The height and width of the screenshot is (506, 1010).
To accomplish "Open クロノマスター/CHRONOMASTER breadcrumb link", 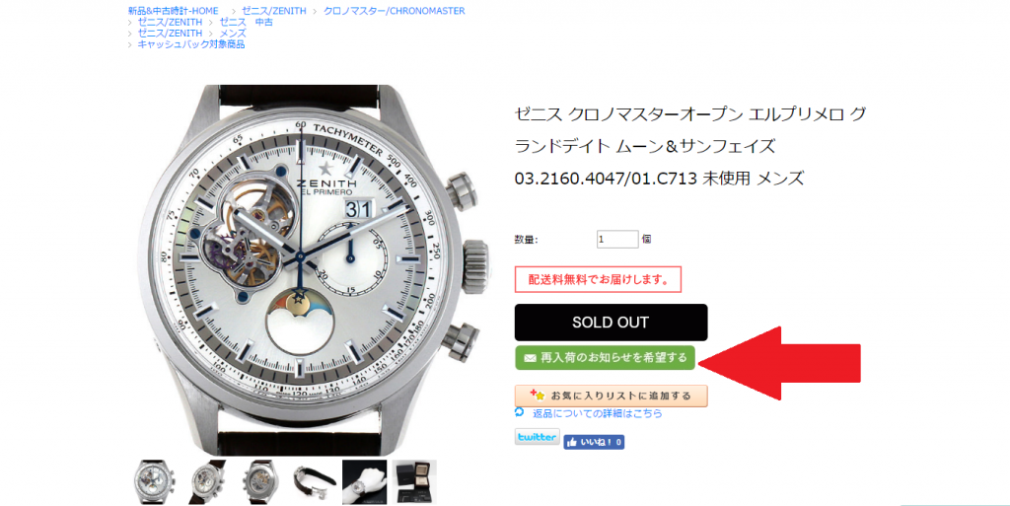I will (395, 11).
